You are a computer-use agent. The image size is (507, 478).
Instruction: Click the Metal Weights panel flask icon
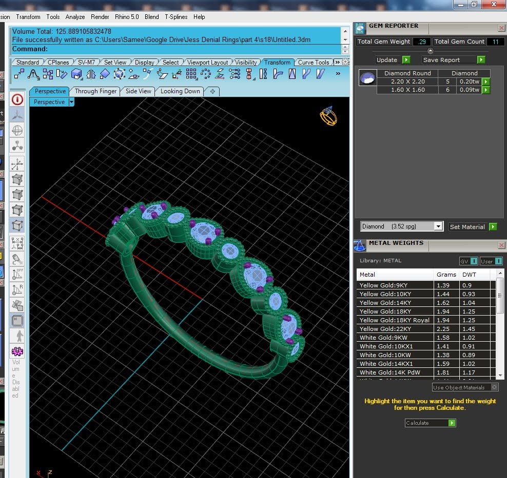(x=360, y=245)
